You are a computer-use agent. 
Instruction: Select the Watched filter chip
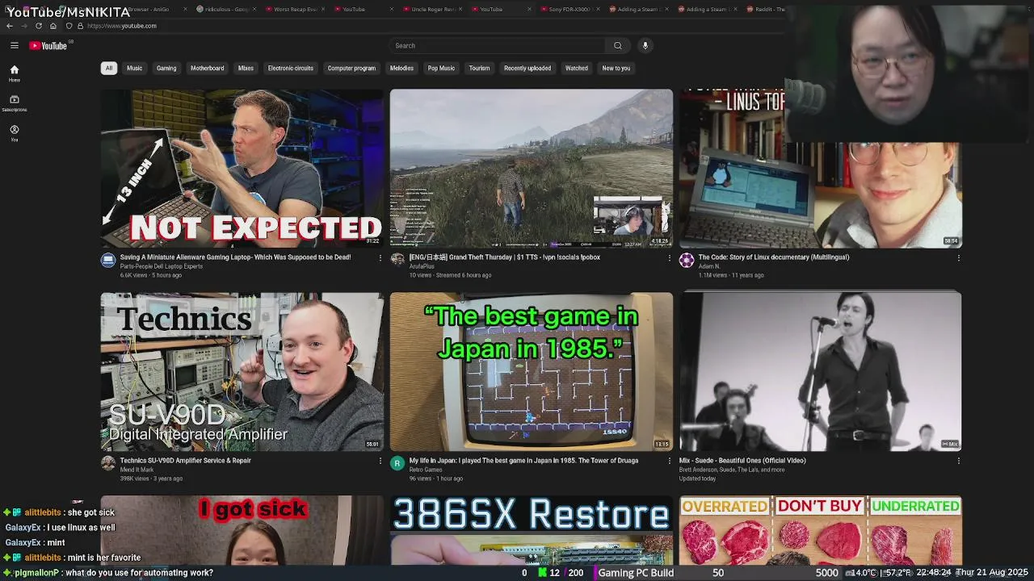click(577, 68)
